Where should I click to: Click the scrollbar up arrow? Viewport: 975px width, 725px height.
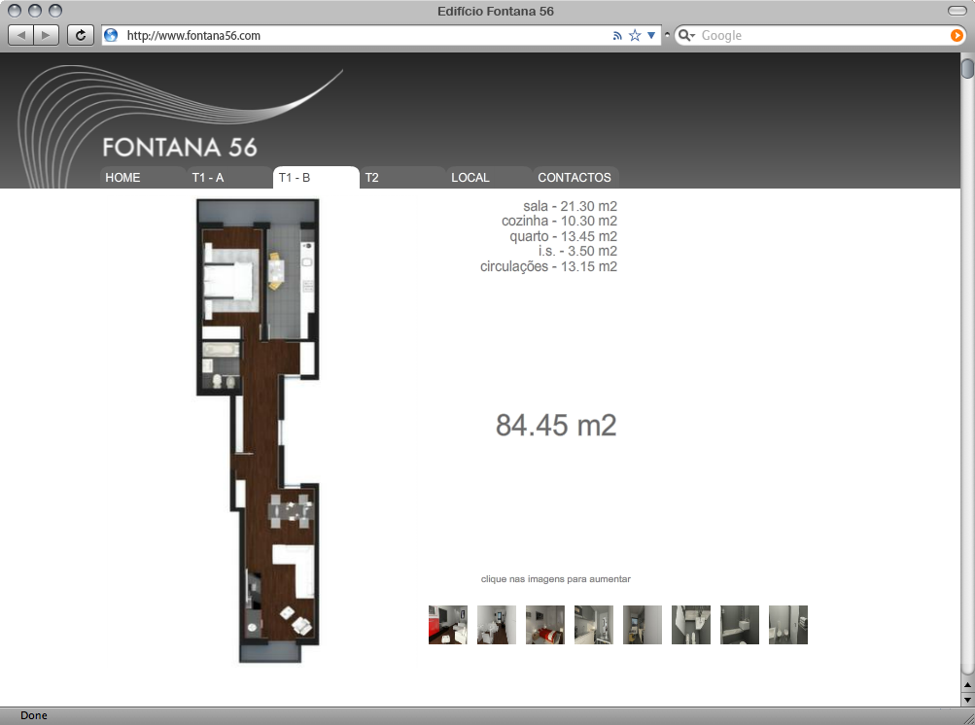pos(967,684)
